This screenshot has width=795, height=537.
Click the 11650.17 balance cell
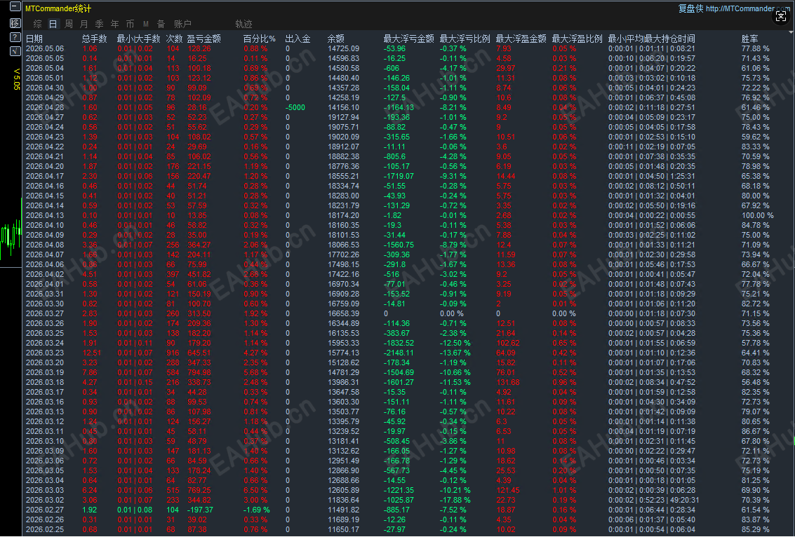pos(343,529)
